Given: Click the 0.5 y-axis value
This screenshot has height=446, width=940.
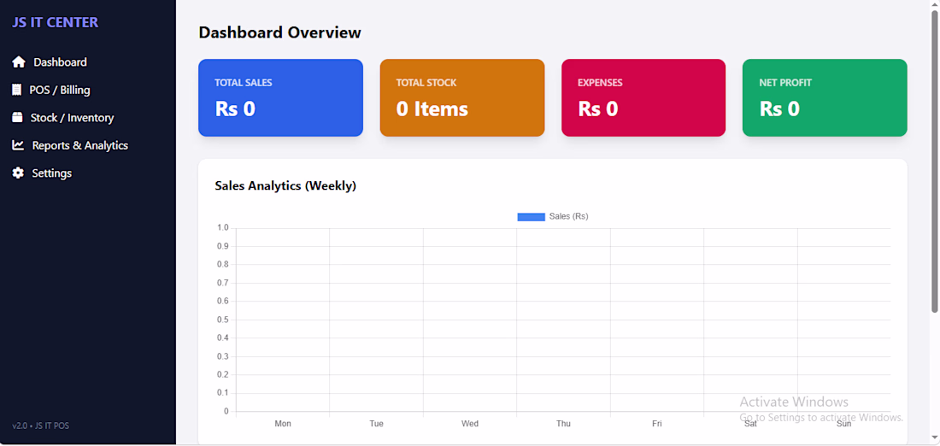Looking at the screenshot, I should pos(223,320).
